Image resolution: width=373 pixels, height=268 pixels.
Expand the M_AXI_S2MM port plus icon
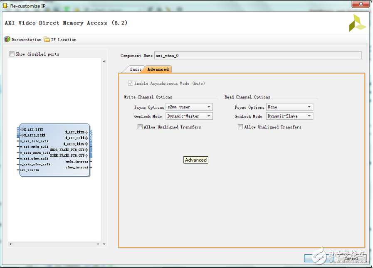click(x=86, y=138)
